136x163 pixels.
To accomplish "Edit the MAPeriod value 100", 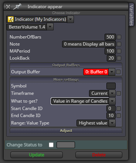I will (x=110, y=51).
